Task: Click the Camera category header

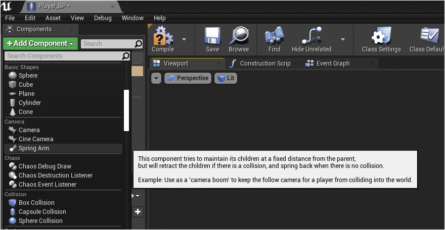Action: click(14, 122)
